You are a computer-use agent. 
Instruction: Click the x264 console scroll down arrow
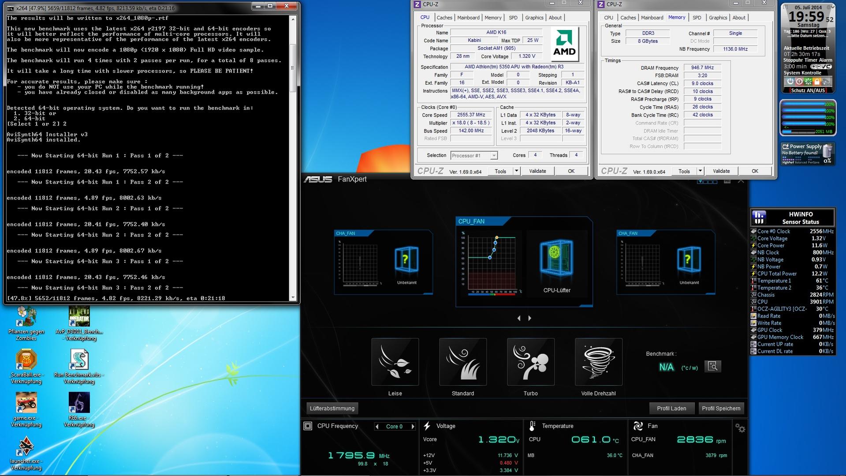pos(293,298)
